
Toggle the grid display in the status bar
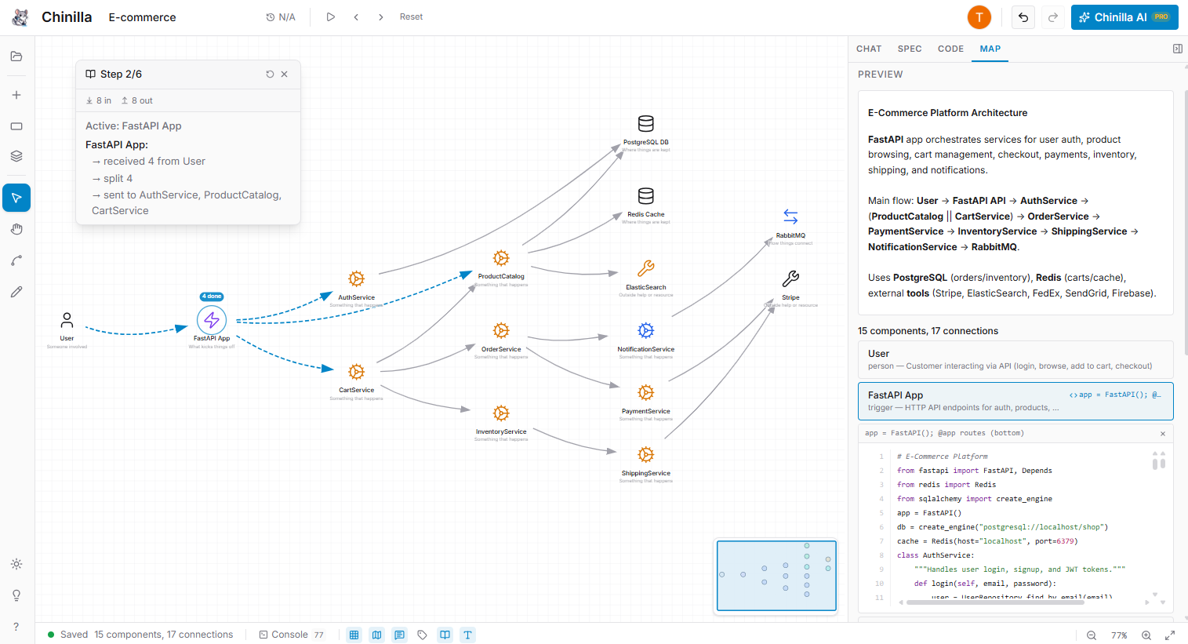[x=354, y=635]
